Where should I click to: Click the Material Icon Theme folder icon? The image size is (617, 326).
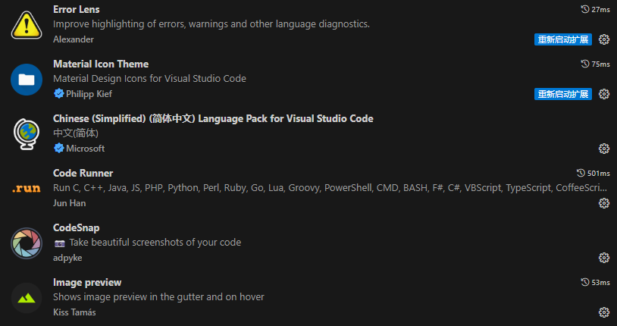pyautogui.click(x=27, y=80)
